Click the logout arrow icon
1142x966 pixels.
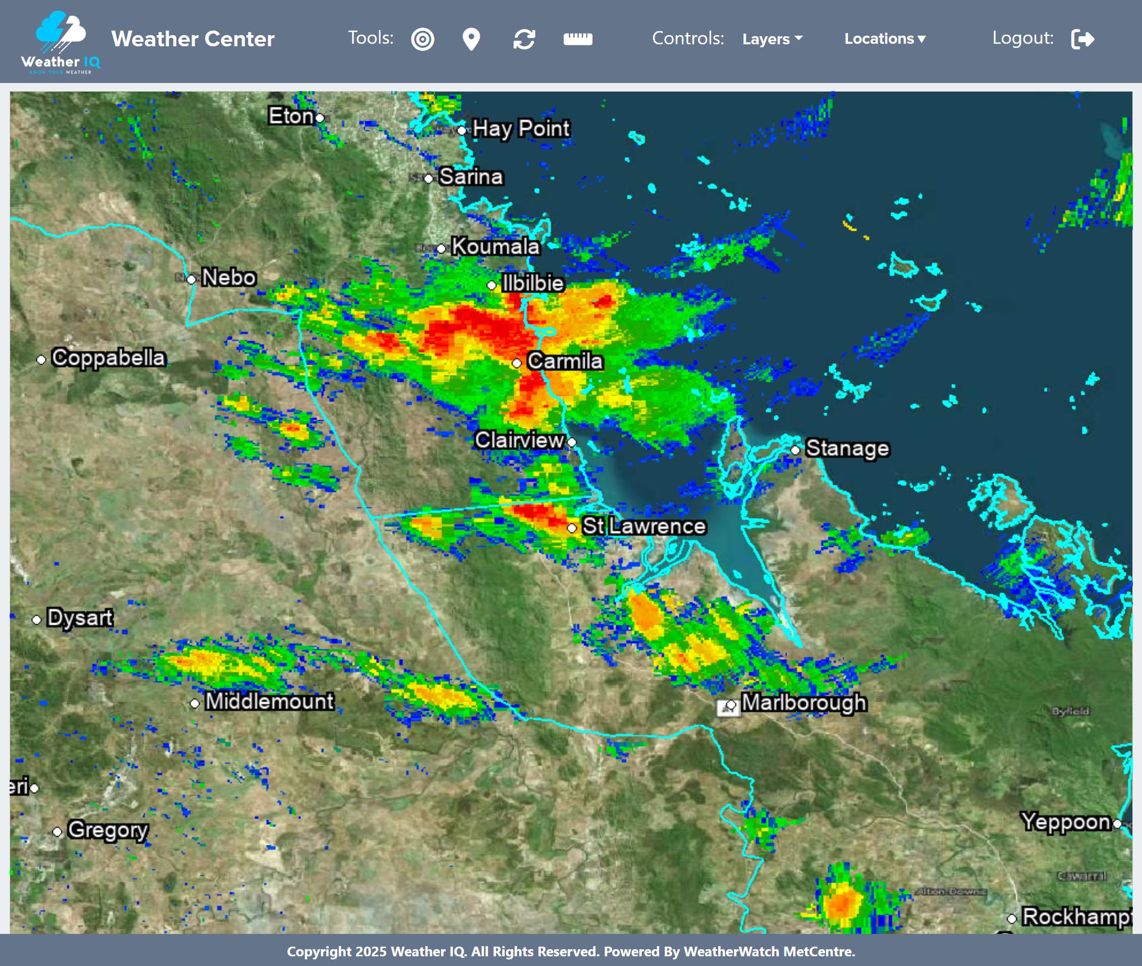click(1082, 39)
